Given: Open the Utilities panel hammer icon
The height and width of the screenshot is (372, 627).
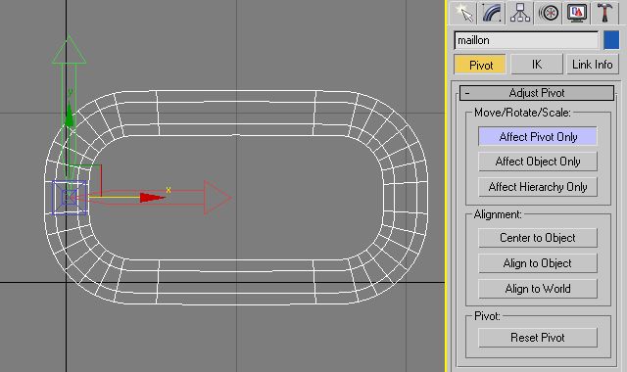Looking at the screenshot, I should point(605,13).
